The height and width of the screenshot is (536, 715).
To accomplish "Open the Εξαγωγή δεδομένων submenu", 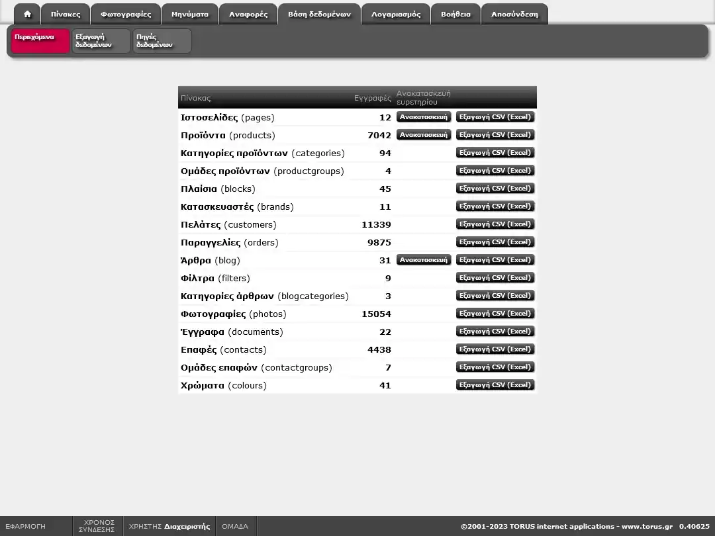I will 101,41.
